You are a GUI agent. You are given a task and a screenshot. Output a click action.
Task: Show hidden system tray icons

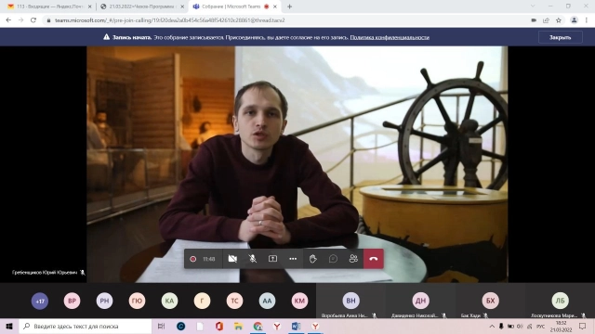[x=492, y=326]
